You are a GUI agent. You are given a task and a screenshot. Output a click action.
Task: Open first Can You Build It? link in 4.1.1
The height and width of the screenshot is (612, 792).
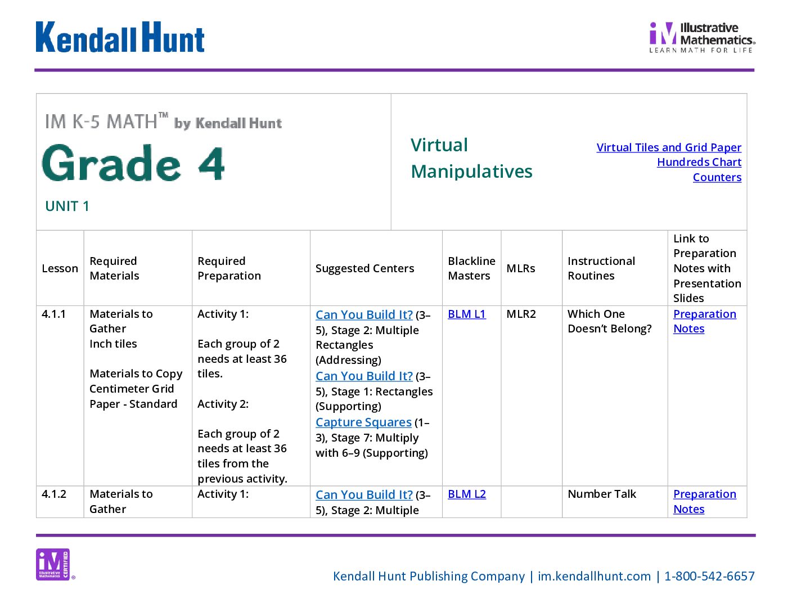coord(364,314)
